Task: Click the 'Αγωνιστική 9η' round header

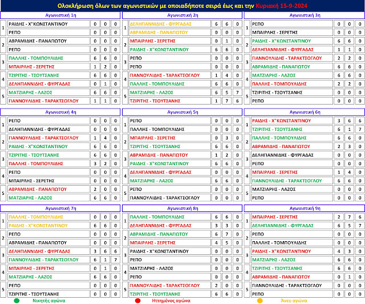Action: click(x=305, y=209)
